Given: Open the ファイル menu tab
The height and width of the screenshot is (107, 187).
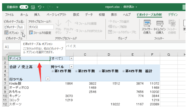Looking at the screenshot, I should coord(9,15).
